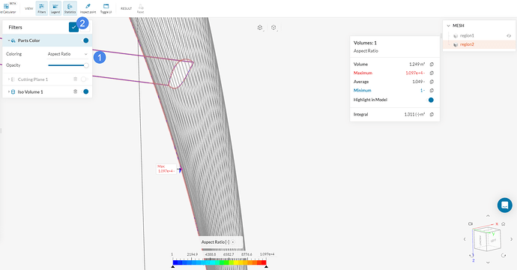Click the Volumes: 1 statistics header

coord(365,43)
